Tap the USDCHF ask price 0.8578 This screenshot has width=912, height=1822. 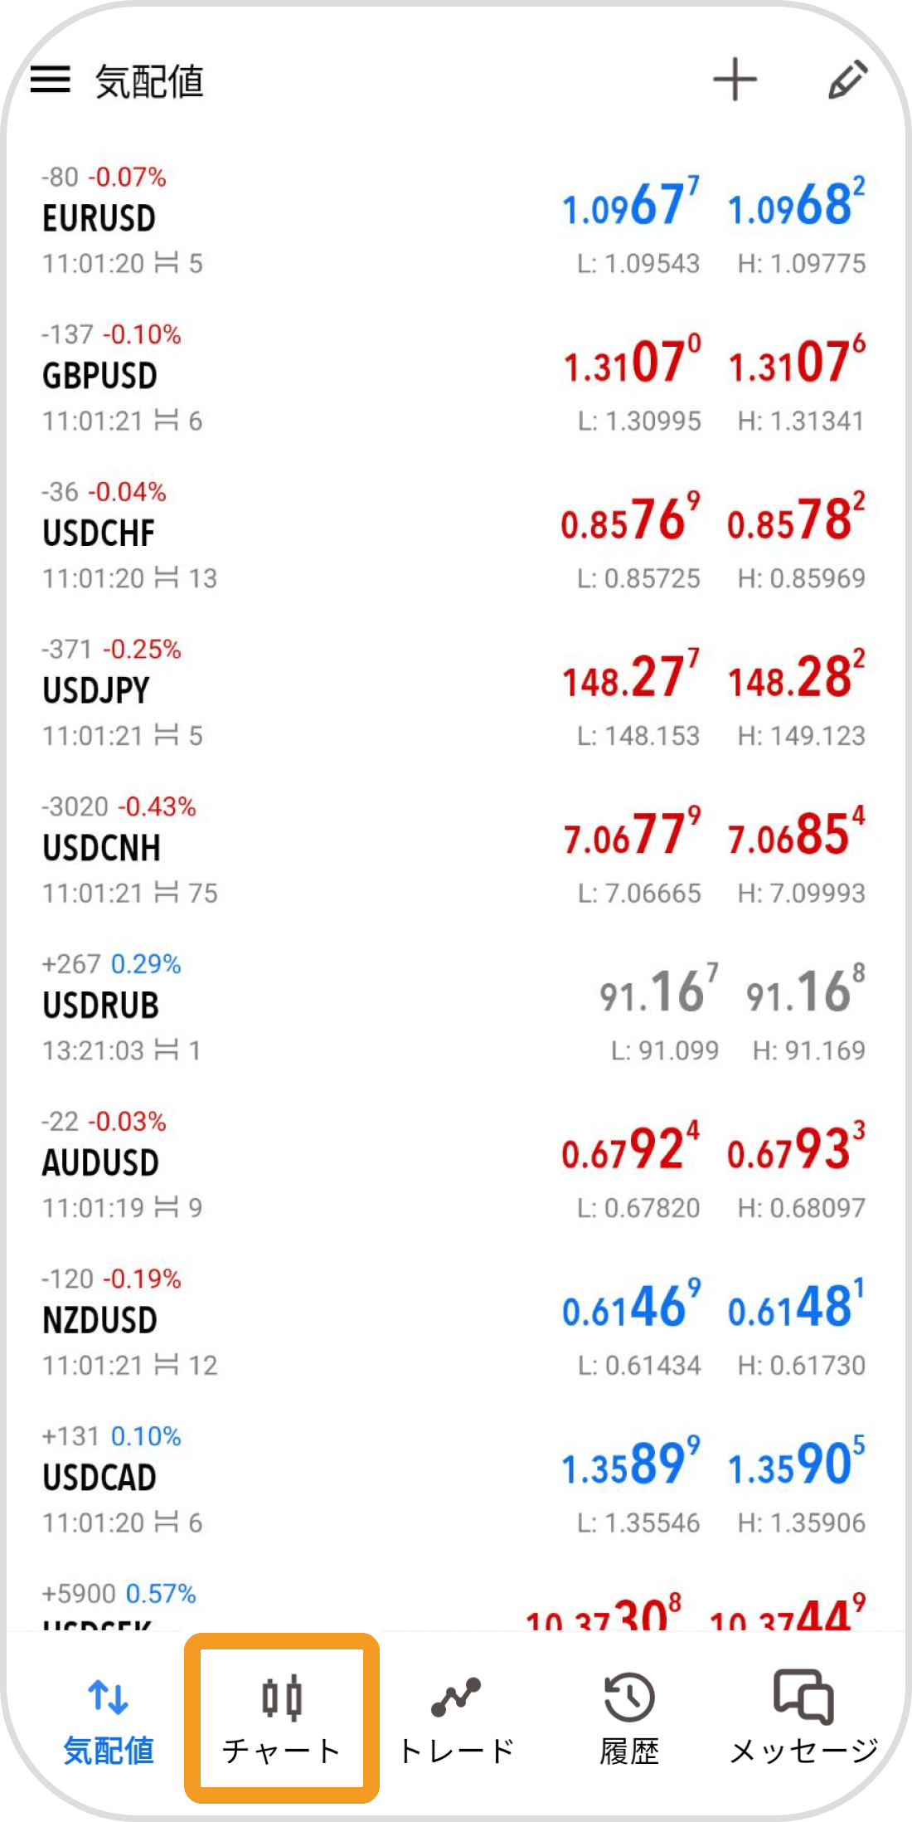pyautogui.click(x=796, y=519)
